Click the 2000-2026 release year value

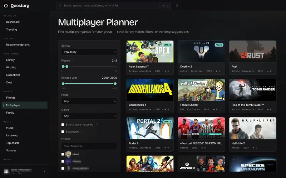click(109, 78)
